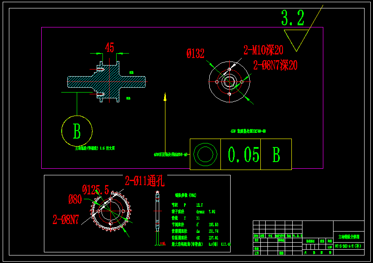Screen dimensions: 373x263
Task: Select the "2-M10深20" threaded hole annotation
Action: point(263,50)
